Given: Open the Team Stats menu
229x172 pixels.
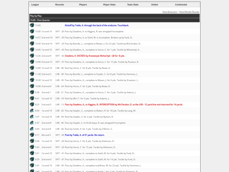Looking at the screenshot, I should pos(133,5).
